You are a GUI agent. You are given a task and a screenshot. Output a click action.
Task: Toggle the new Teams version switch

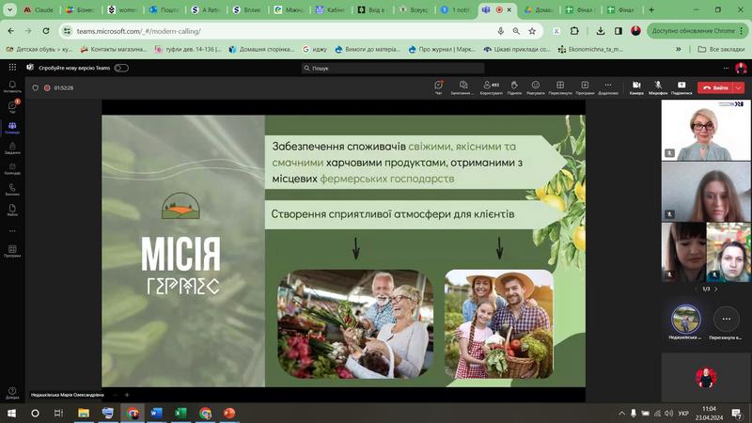[121, 68]
